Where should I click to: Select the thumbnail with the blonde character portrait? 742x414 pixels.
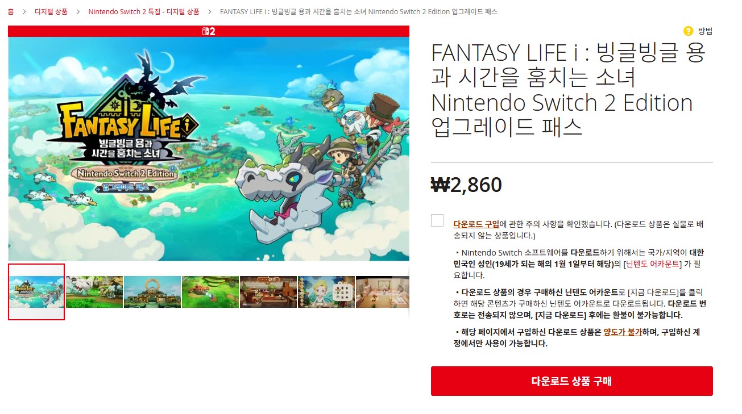pos(326,292)
